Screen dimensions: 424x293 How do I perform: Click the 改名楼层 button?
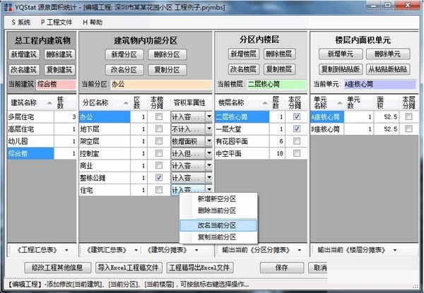[x=243, y=69]
